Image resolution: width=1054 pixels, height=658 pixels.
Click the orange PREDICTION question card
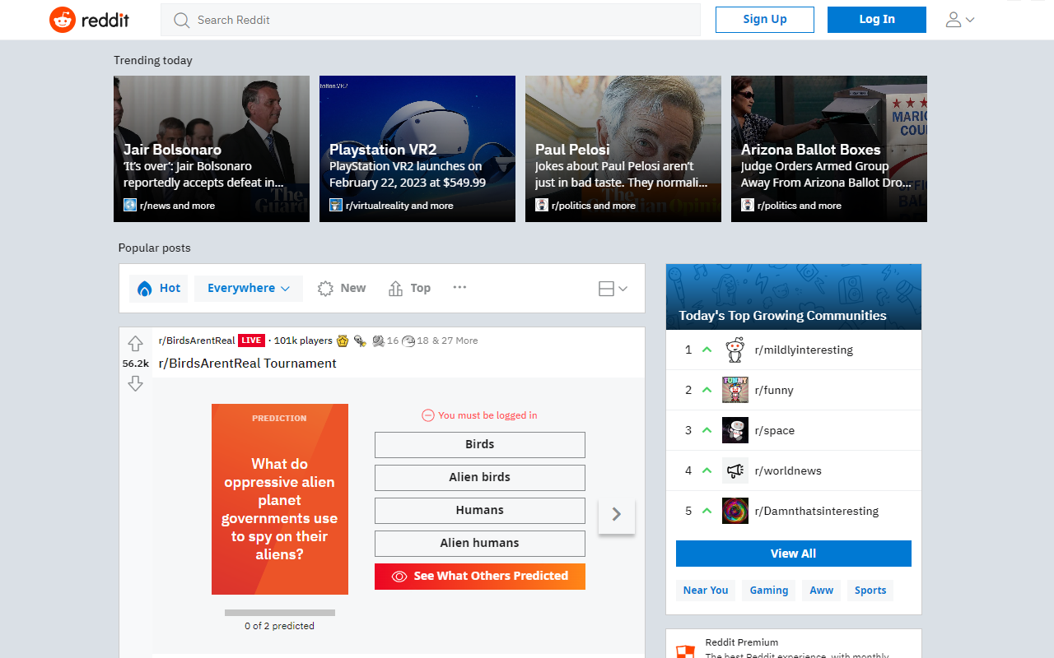(x=280, y=499)
